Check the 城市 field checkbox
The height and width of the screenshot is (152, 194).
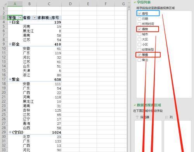pyautogui.click(x=139, y=34)
